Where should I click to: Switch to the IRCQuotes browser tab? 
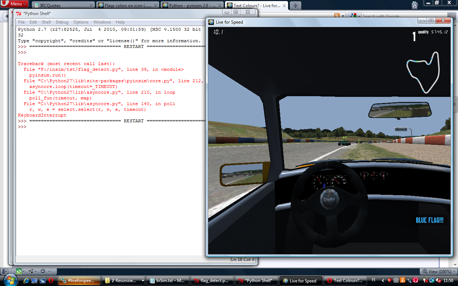[x=63, y=5]
